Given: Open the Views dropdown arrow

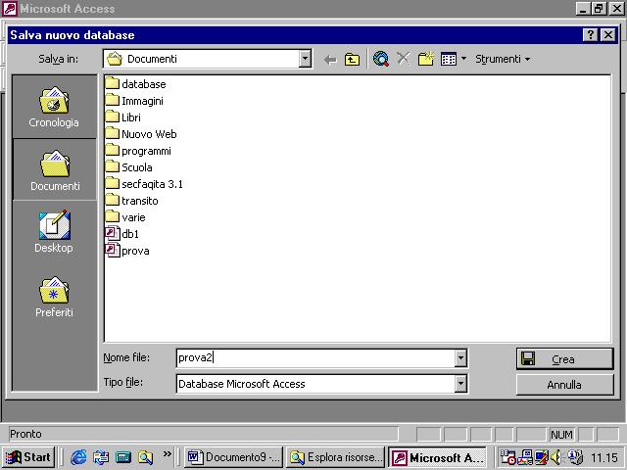Looking at the screenshot, I should (x=463, y=59).
